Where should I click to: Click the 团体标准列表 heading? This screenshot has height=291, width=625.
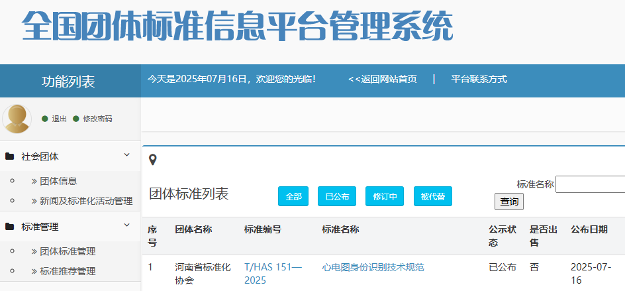pos(189,194)
